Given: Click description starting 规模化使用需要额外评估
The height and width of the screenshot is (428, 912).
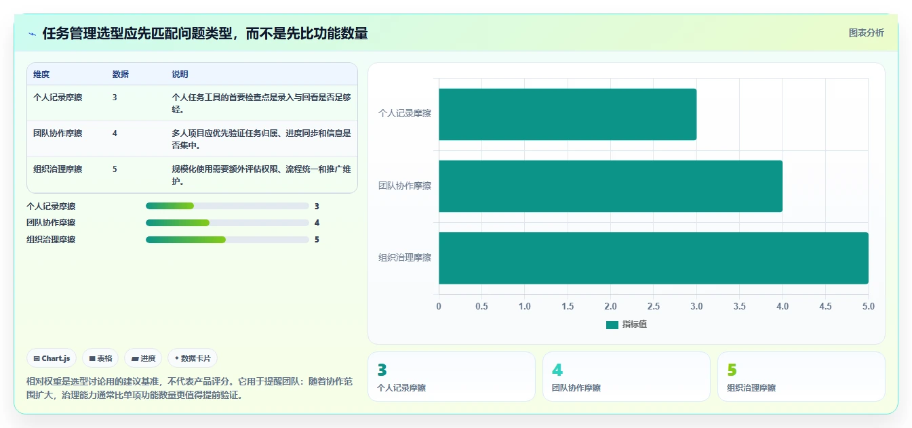Looking at the screenshot, I should (x=261, y=175).
